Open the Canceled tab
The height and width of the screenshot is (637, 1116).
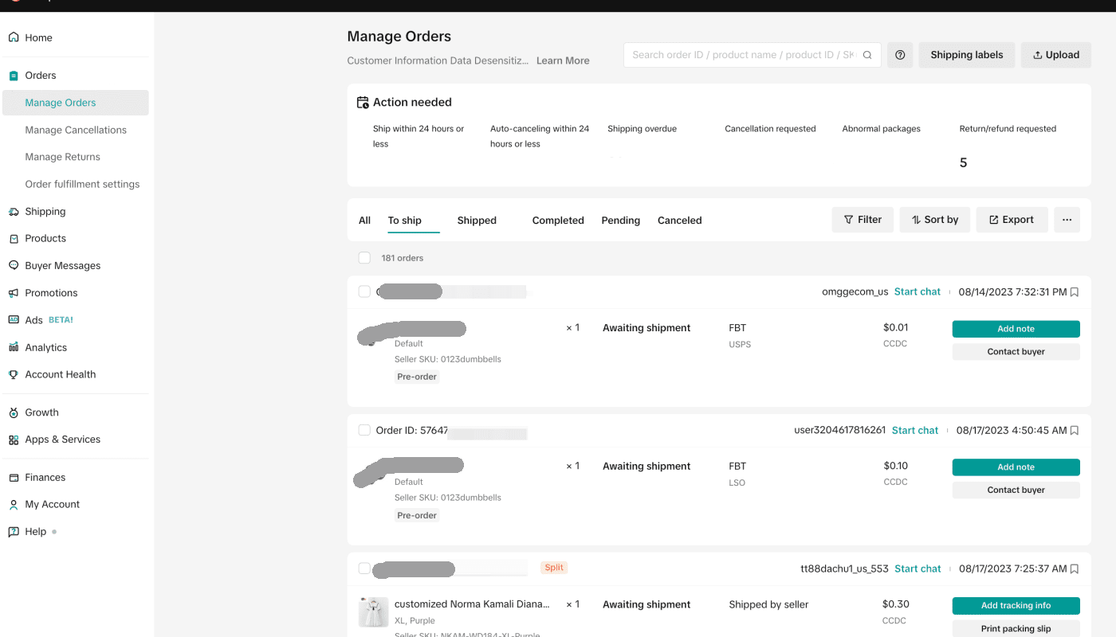pos(680,221)
